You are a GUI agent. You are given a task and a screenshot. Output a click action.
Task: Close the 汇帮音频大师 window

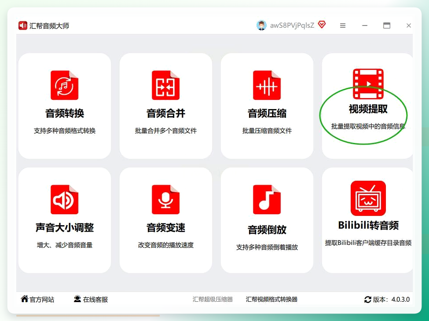pos(409,26)
